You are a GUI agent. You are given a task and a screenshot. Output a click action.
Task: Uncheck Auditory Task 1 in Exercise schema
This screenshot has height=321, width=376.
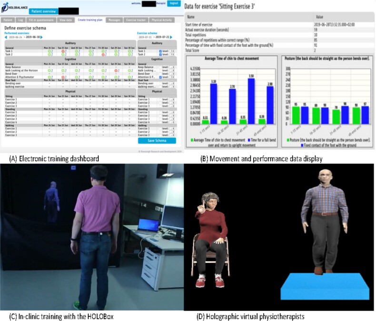point(160,51)
